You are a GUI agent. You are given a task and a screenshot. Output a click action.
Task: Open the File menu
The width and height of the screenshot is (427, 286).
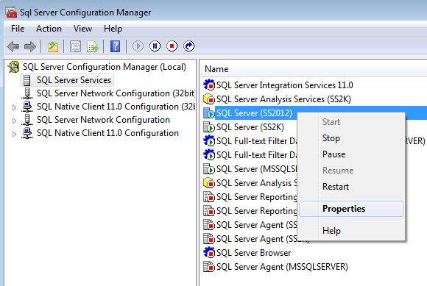(x=18, y=29)
